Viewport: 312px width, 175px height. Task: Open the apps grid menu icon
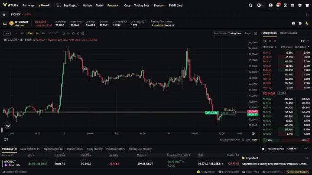click(x=59, y=5)
